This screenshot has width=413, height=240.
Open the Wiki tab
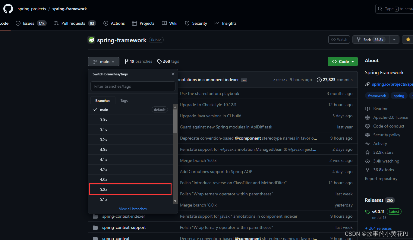pyautogui.click(x=169, y=23)
